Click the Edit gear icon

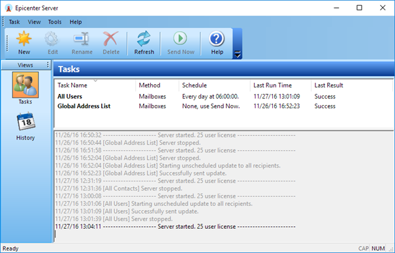click(x=52, y=39)
